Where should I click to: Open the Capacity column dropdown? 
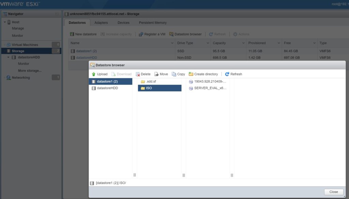[243, 43]
